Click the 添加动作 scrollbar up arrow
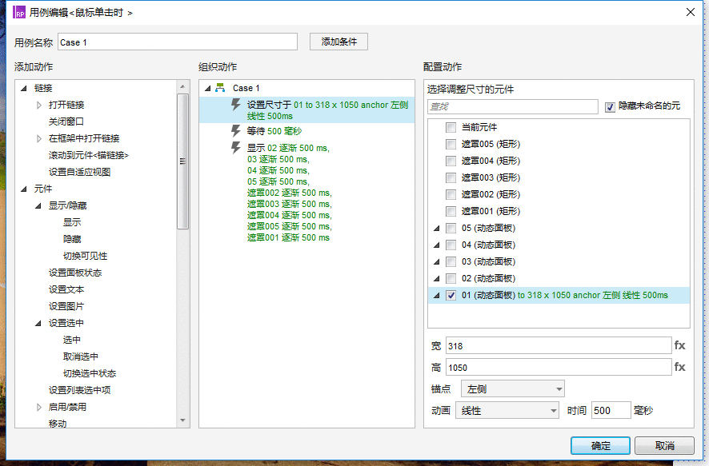This screenshot has height=466, width=709. pyautogui.click(x=182, y=86)
